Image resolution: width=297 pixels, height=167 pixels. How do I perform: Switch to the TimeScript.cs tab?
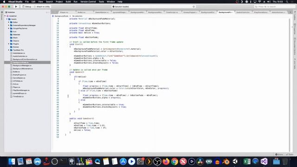tap(172, 13)
